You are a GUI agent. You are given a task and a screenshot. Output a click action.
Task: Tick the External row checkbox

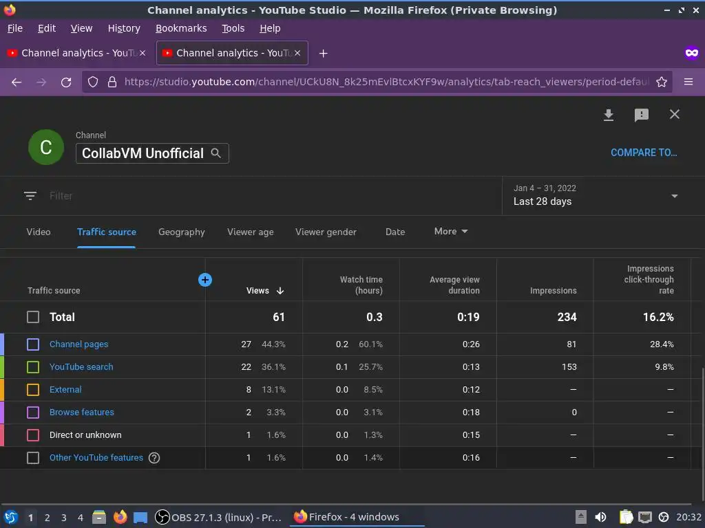click(x=33, y=390)
